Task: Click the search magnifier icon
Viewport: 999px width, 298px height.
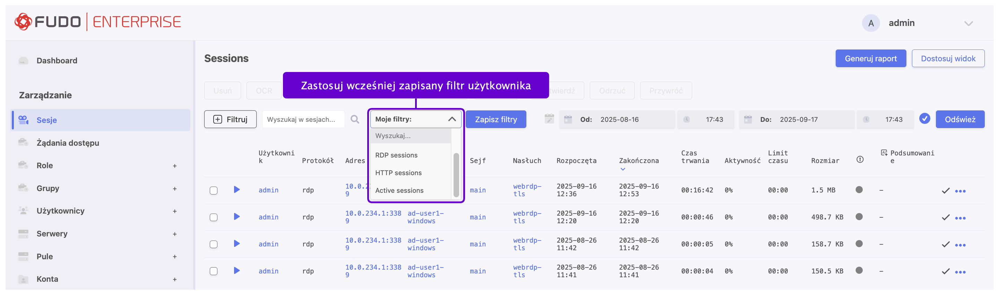Action: tap(354, 119)
